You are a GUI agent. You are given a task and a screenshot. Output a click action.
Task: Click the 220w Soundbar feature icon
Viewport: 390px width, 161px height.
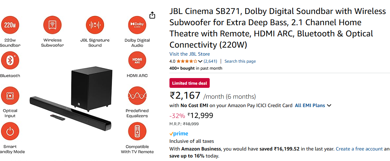tap(9, 25)
